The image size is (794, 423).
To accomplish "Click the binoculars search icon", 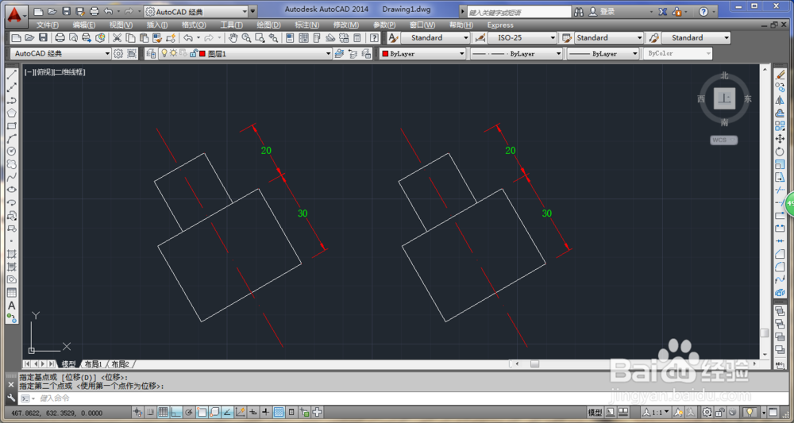I will [580, 12].
